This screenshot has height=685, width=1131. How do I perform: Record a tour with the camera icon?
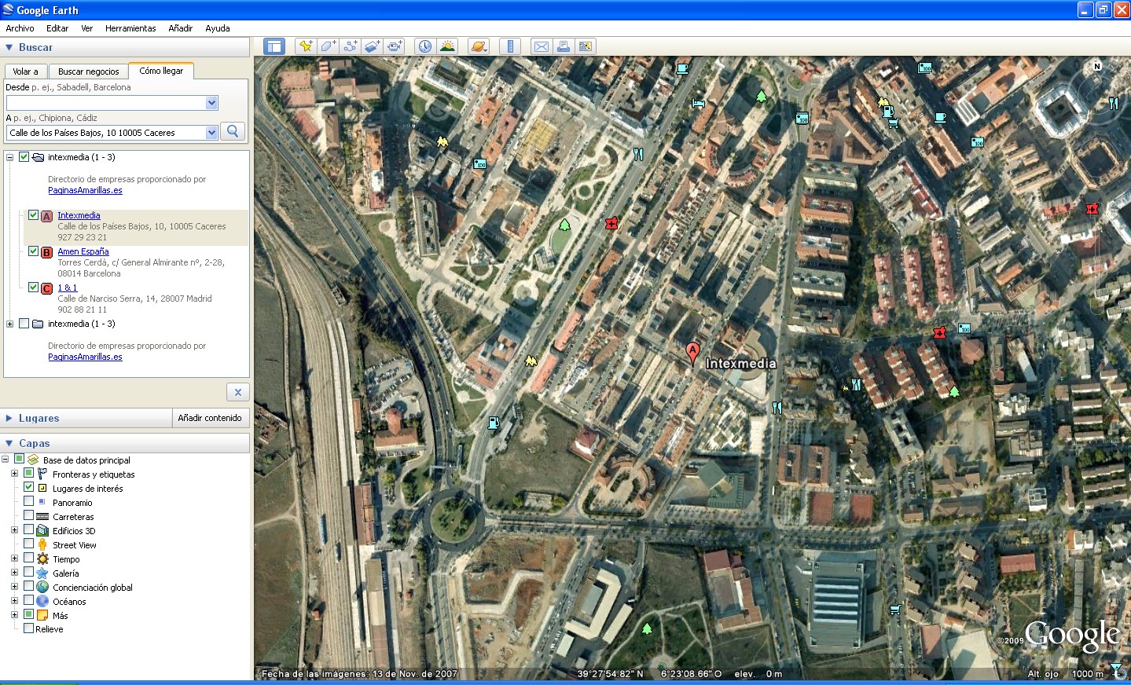click(x=394, y=46)
